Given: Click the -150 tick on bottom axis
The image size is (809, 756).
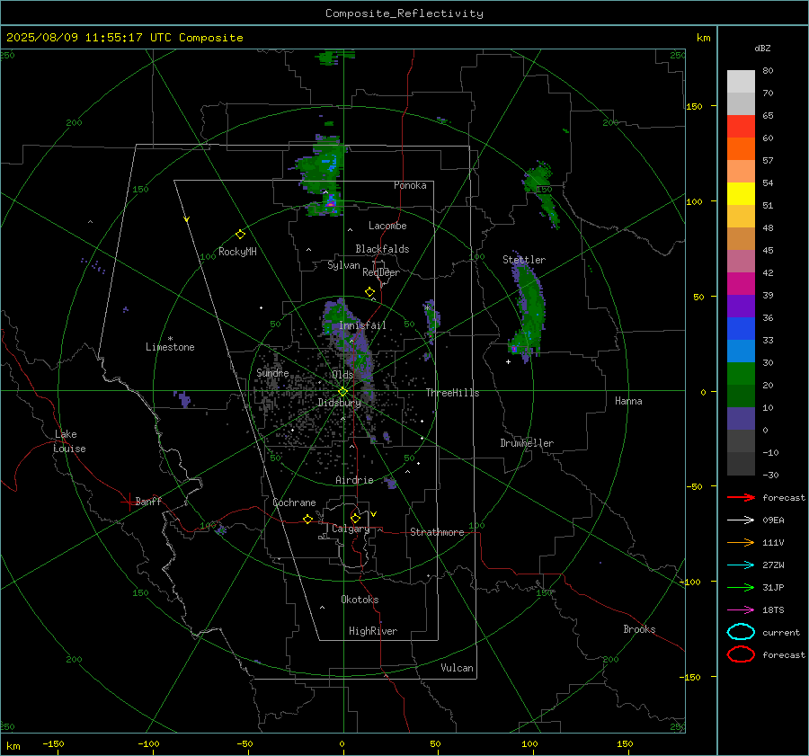Looking at the screenshot, I should 54,743.
